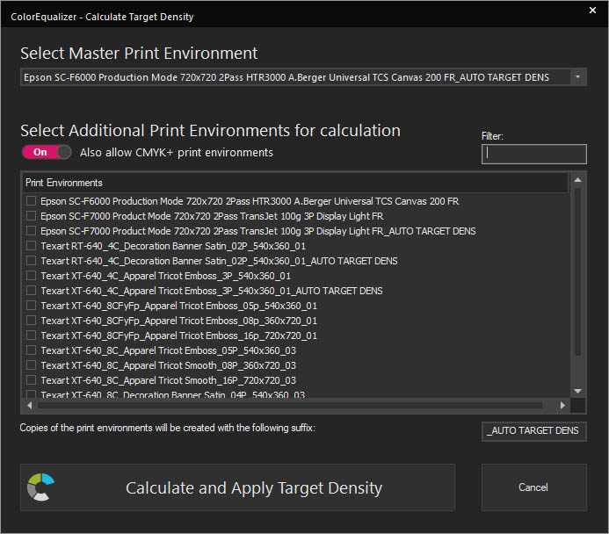The height and width of the screenshot is (534, 609).
Task: Check Epson SC-F7000 TransJet Display Light FR_AUTO TARGET DENS
Action: pos(31,230)
